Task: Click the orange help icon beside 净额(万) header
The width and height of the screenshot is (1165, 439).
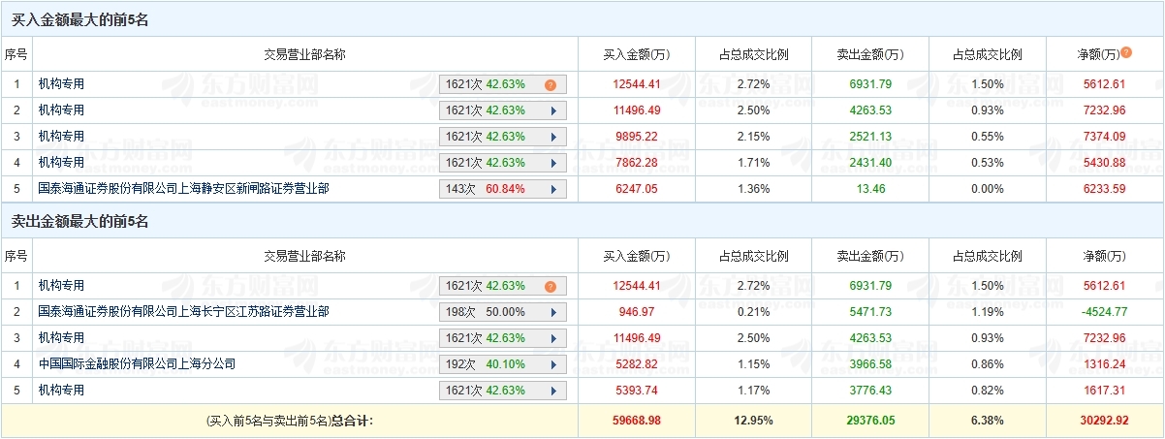Action: tap(1126, 53)
